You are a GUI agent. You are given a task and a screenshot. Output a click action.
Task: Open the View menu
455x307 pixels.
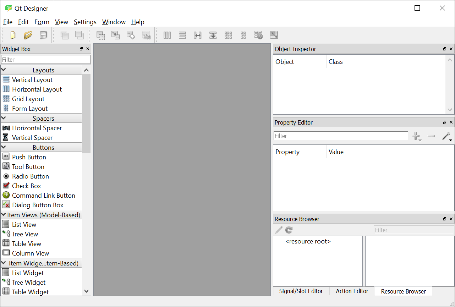[x=61, y=22]
